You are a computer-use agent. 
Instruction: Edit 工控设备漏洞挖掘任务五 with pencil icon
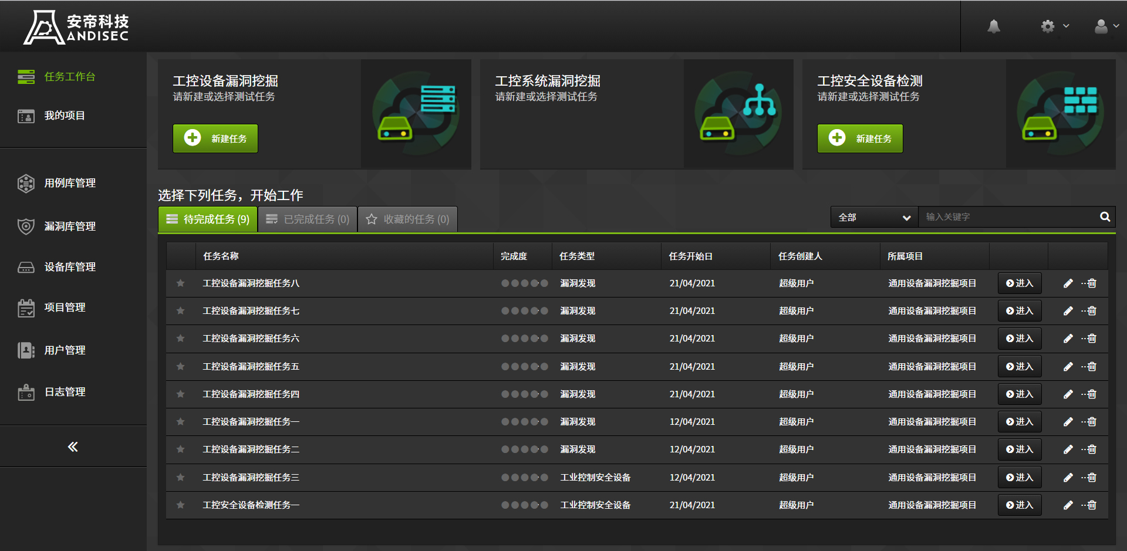point(1068,367)
